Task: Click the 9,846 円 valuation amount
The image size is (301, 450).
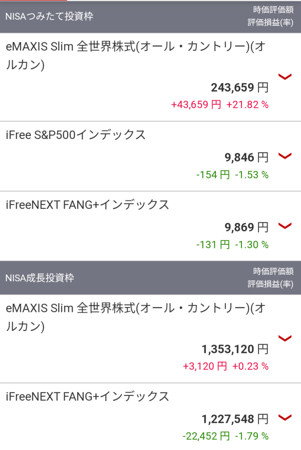Action: tap(246, 157)
